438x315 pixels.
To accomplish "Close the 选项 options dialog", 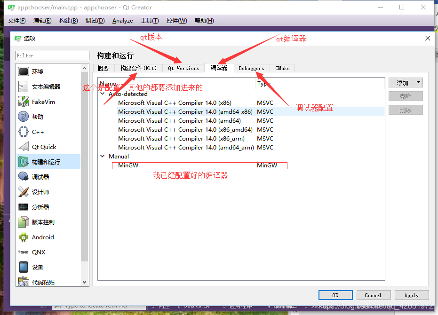I will 427,38.
